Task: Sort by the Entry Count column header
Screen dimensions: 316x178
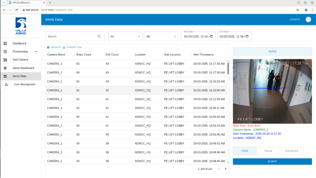Action: coord(84,55)
